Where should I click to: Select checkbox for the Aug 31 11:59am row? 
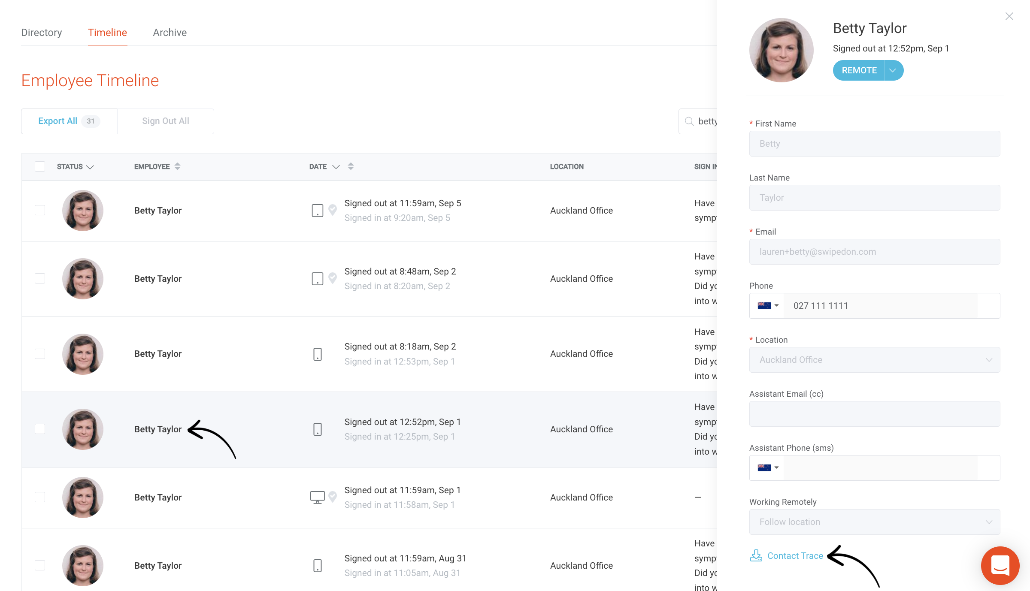[40, 565]
